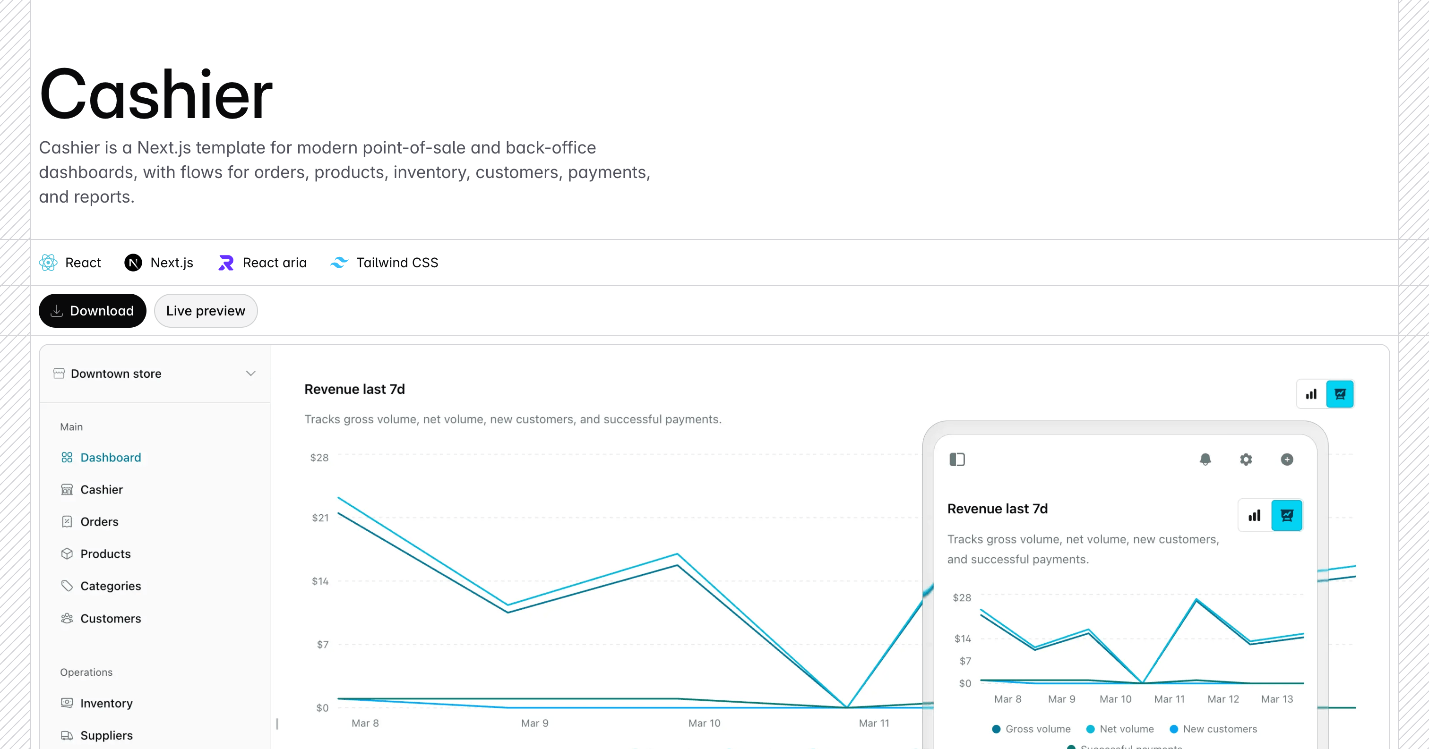Click the store icon beside Downtown store
Screen dimensions: 1429x749
point(59,373)
